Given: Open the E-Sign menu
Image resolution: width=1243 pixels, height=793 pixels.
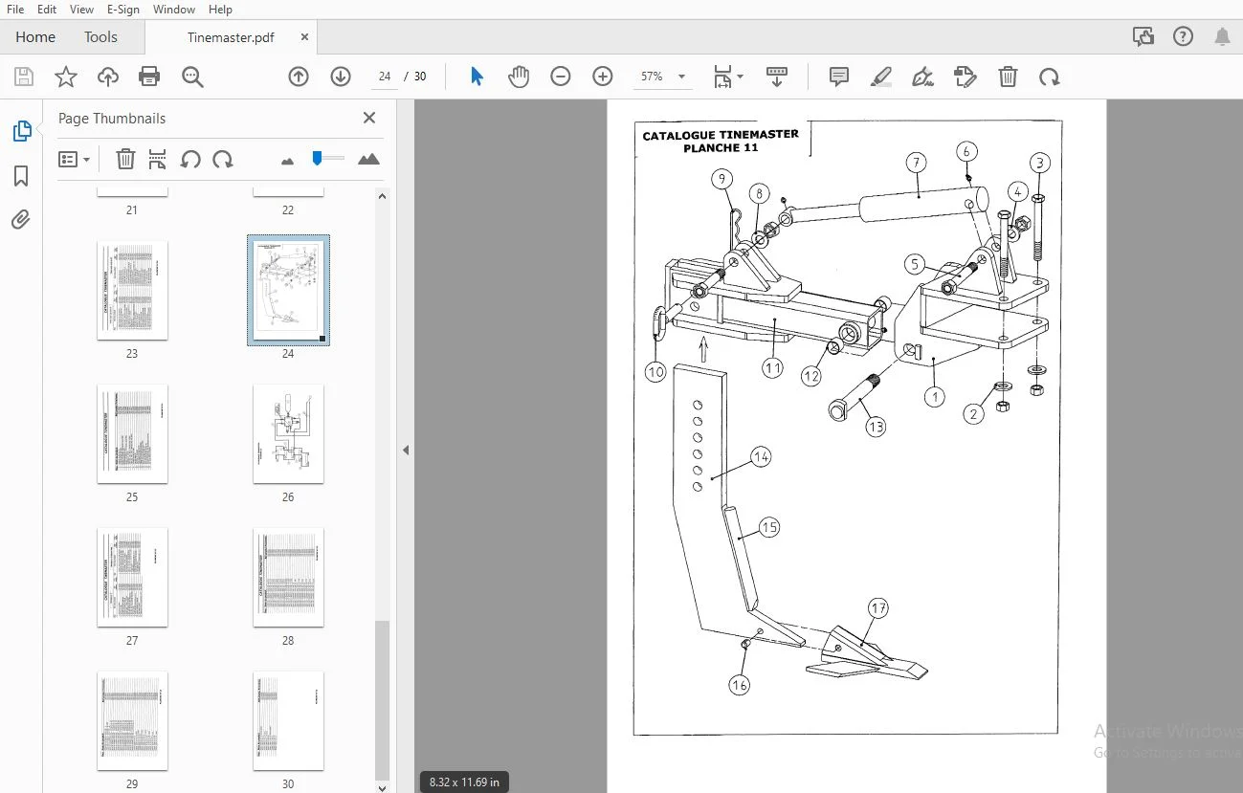Looking at the screenshot, I should (x=122, y=10).
